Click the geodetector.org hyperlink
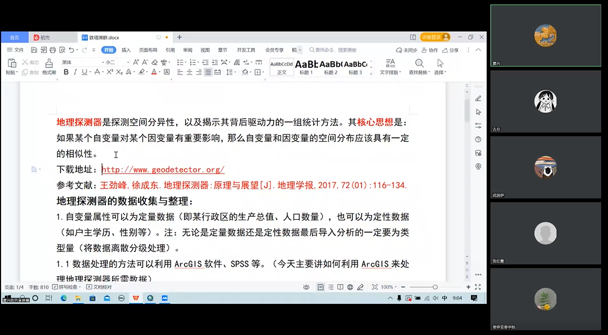This screenshot has width=608, height=335. (164, 169)
